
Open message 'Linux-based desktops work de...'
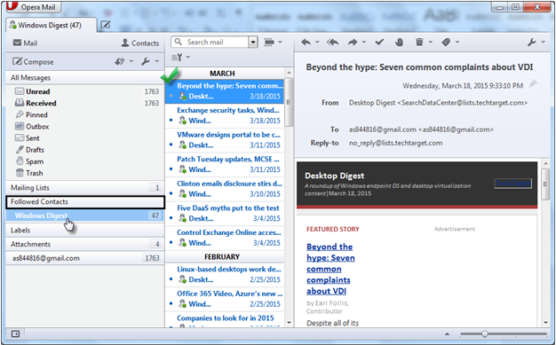coord(225,274)
